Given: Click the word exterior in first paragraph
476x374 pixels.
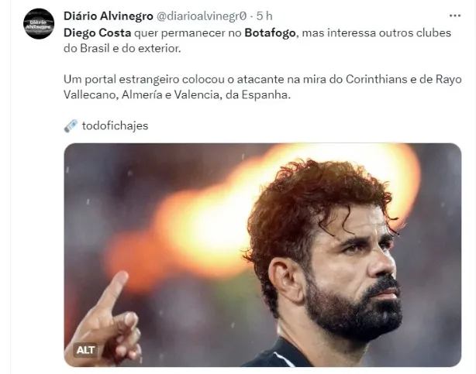Looking at the screenshot, I should (160, 49).
